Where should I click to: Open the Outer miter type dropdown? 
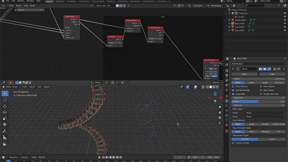point(265,113)
